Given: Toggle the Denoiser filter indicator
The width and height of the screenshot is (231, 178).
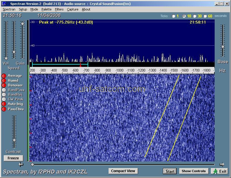Looking at the screenshot, I should (4, 85).
